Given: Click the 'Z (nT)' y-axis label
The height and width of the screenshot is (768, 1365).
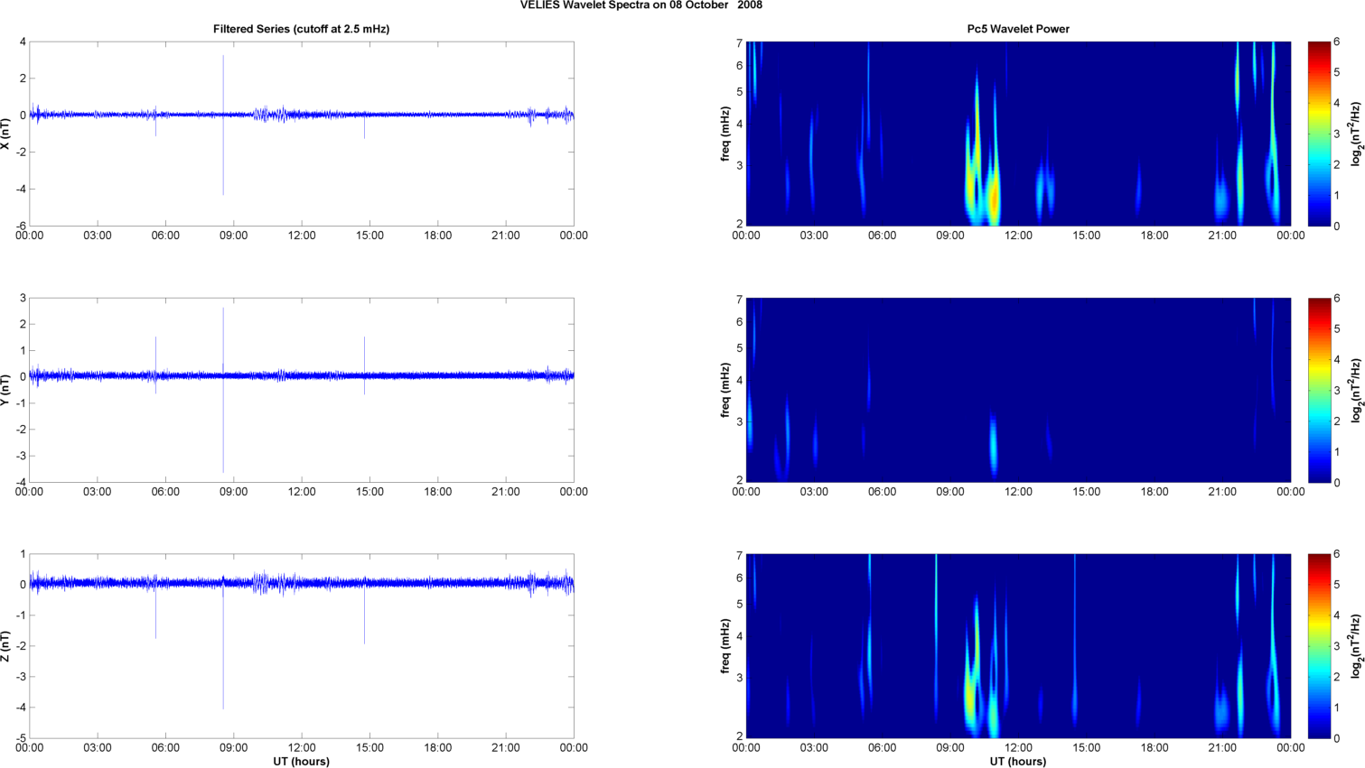Looking at the screenshot, I should (6, 646).
